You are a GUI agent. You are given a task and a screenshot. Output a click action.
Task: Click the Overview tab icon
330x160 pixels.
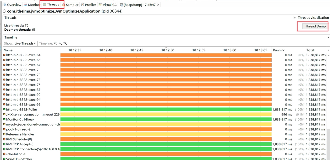(5, 5)
